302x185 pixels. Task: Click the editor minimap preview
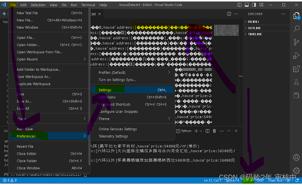(x=226, y=30)
